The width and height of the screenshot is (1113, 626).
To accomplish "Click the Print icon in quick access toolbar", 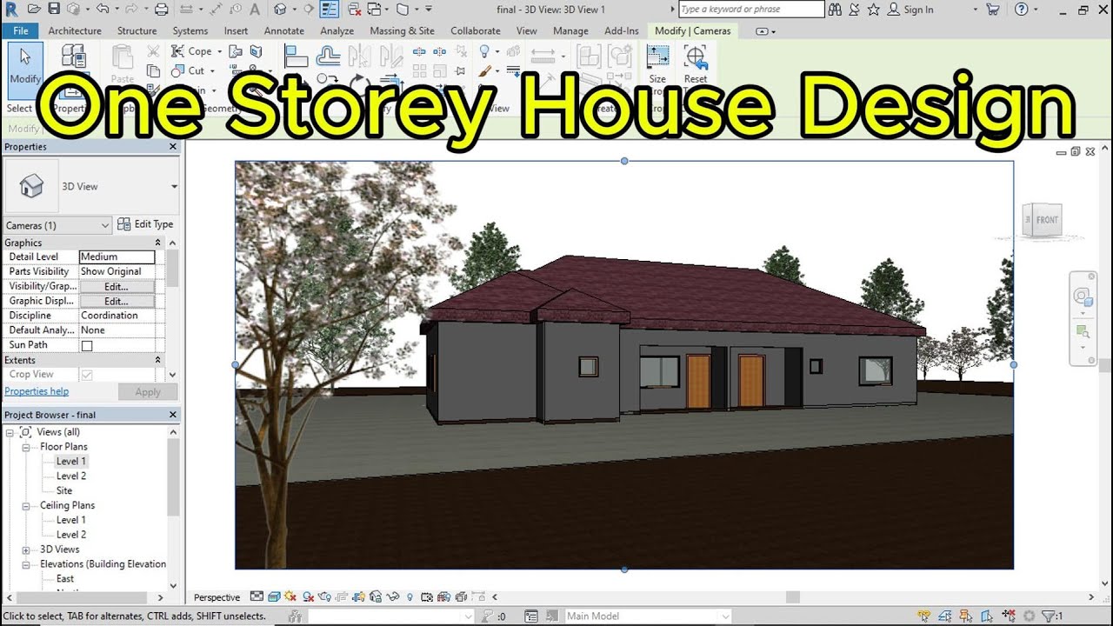I will coord(161,9).
